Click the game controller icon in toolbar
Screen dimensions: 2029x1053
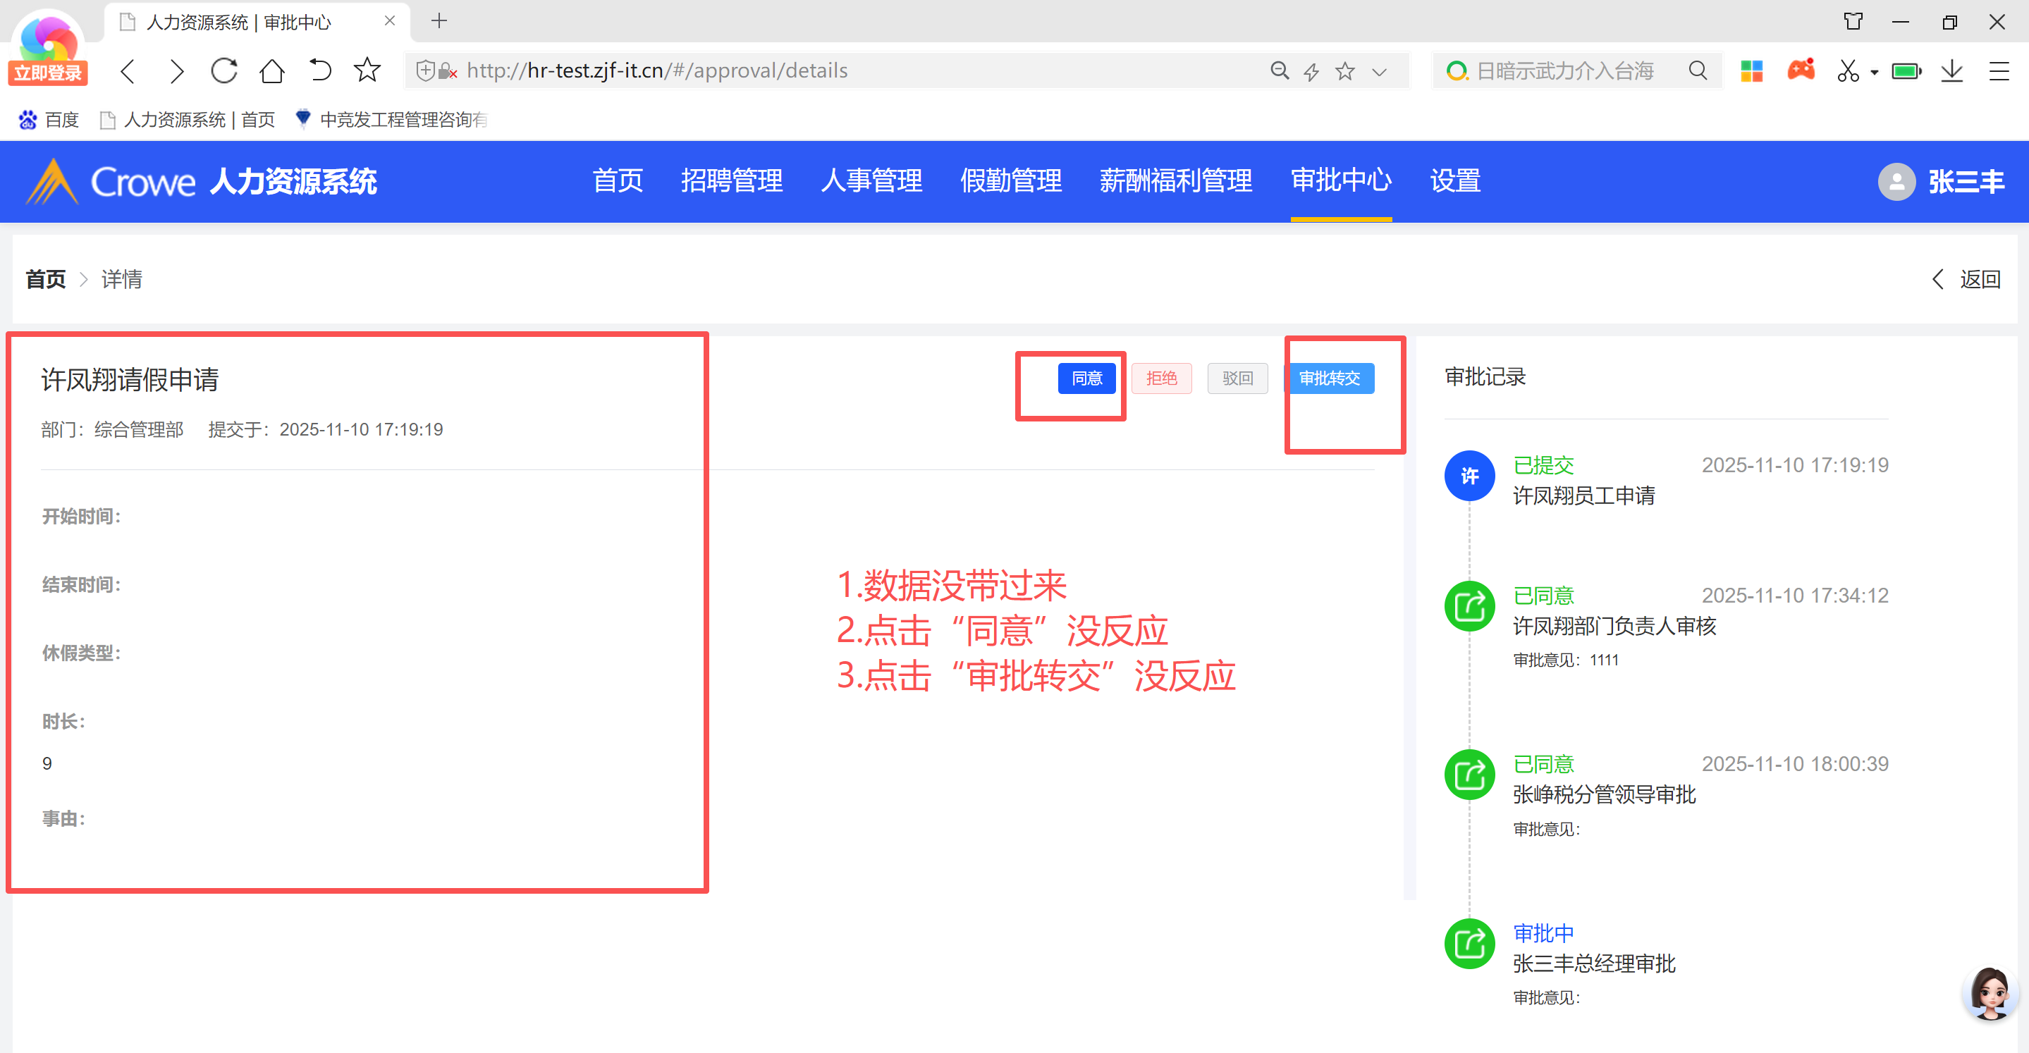click(x=1801, y=71)
